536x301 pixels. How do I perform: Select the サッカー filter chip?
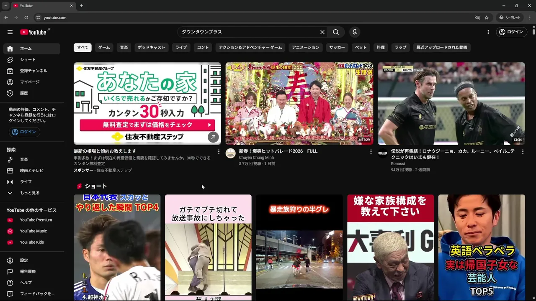click(337, 47)
